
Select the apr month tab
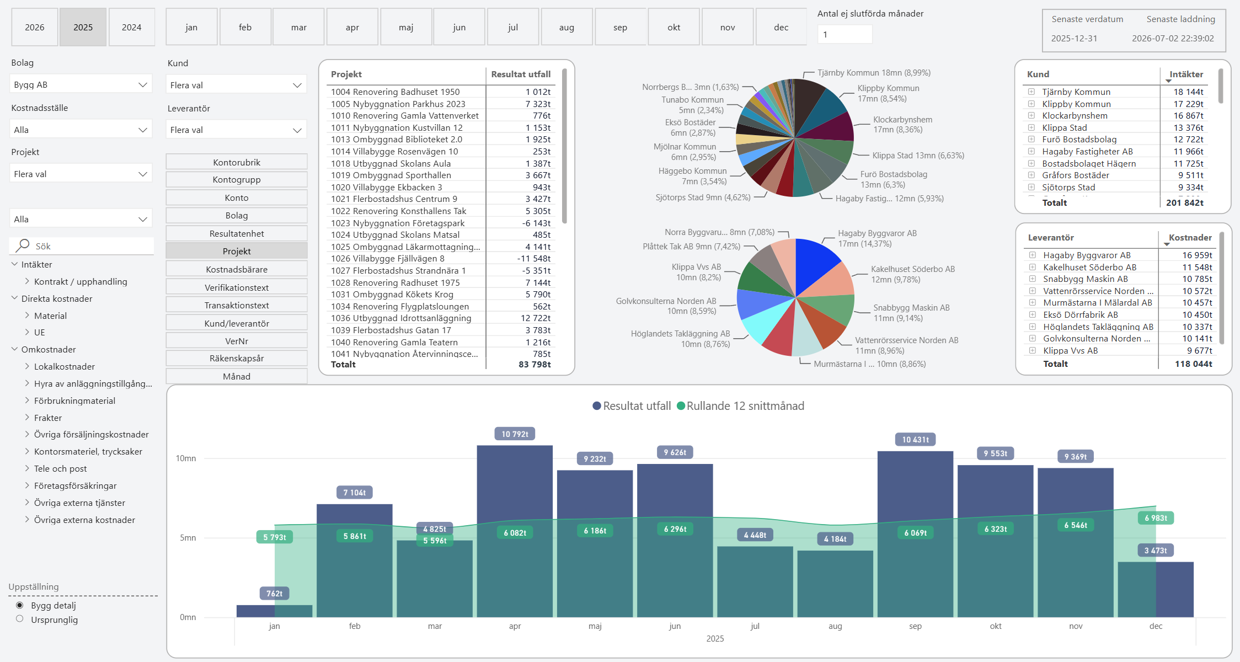[x=352, y=27]
